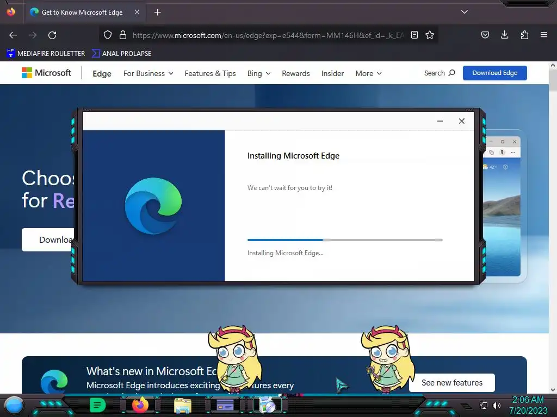
Task: Click the Edge logo in installer
Action: (x=153, y=206)
